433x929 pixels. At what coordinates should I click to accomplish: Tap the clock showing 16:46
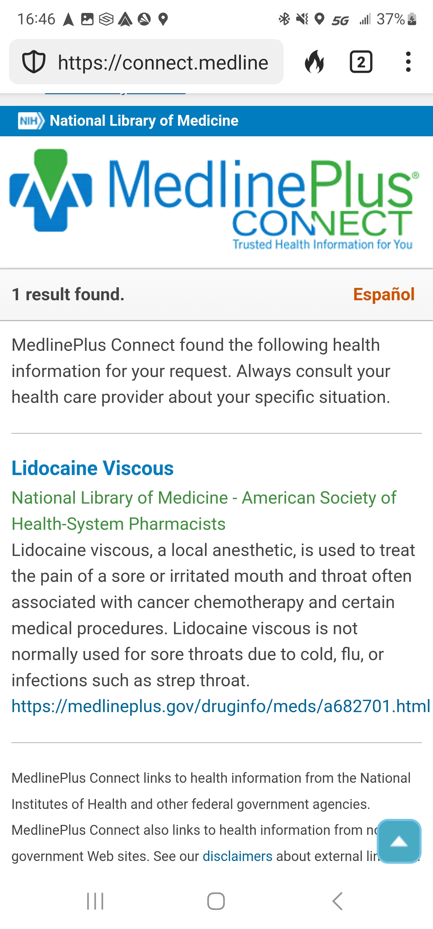tap(36, 19)
